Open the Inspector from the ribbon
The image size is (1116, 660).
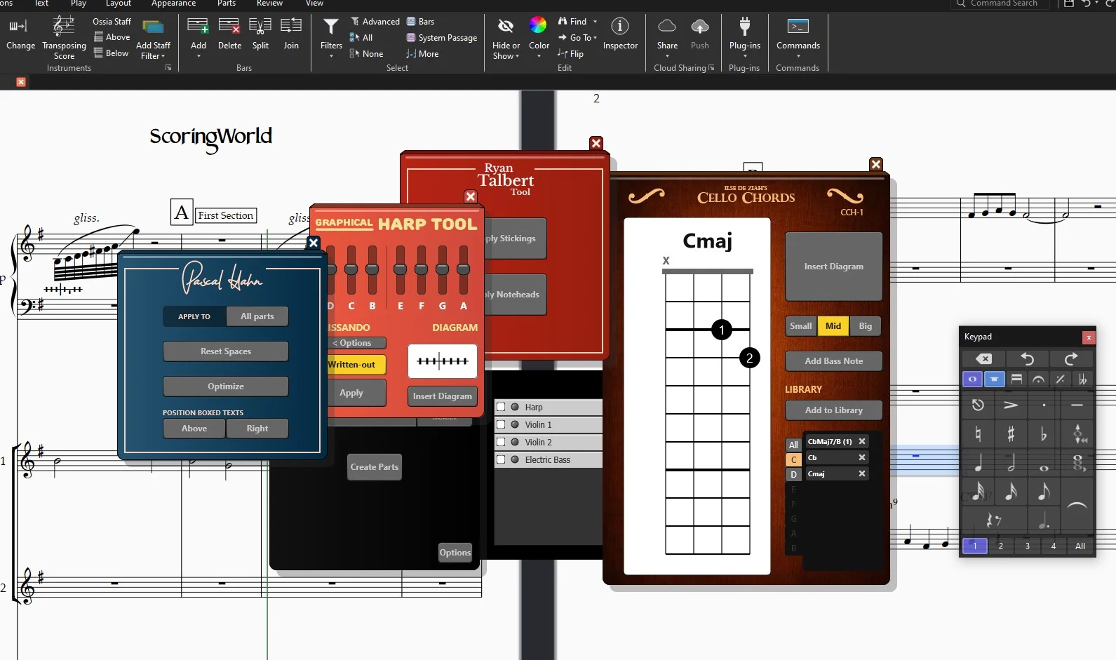(620, 28)
